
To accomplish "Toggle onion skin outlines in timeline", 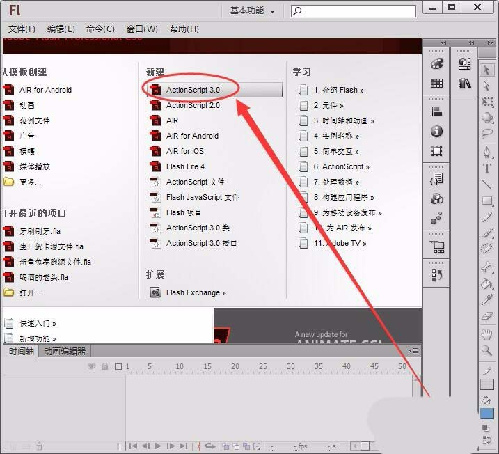I will click(x=236, y=446).
